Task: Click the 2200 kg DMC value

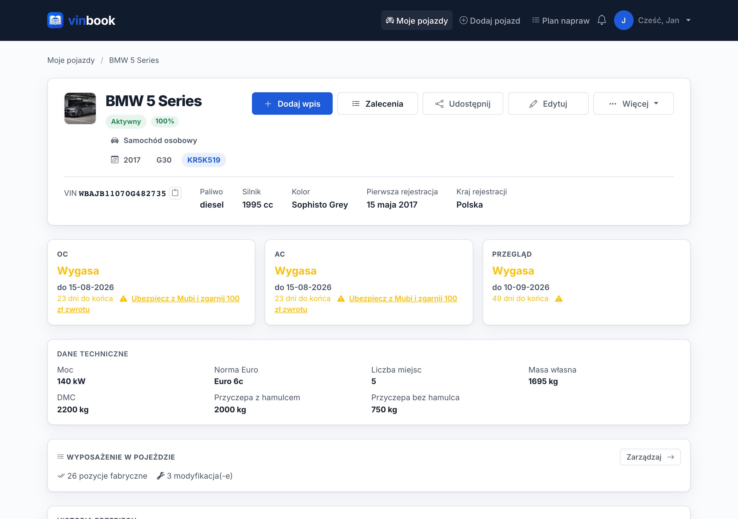Action: point(73,410)
